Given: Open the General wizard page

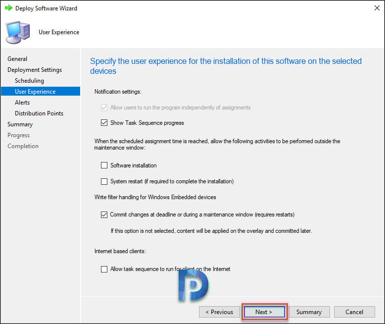Looking at the screenshot, I should coord(17,59).
